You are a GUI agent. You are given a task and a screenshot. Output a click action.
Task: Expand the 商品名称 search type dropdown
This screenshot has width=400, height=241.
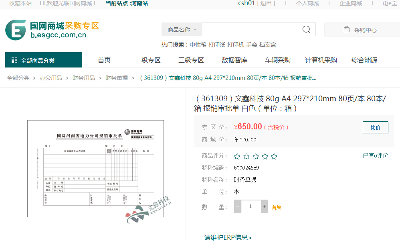point(182,30)
